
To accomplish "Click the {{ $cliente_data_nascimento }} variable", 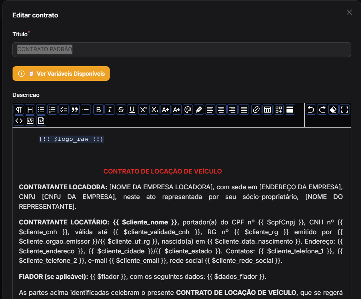I will point(254,242).
